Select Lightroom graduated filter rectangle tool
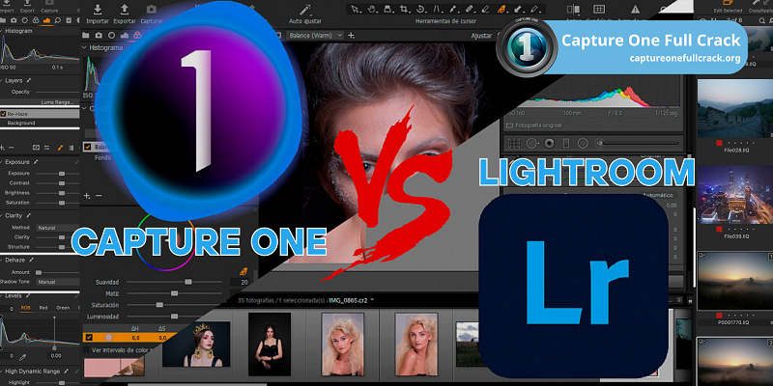773x386 pixels. tap(566, 143)
